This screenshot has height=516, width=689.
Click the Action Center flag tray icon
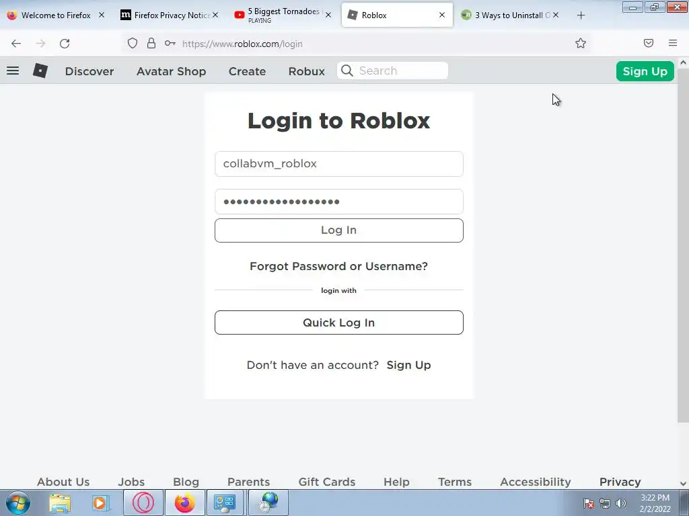point(589,503)
